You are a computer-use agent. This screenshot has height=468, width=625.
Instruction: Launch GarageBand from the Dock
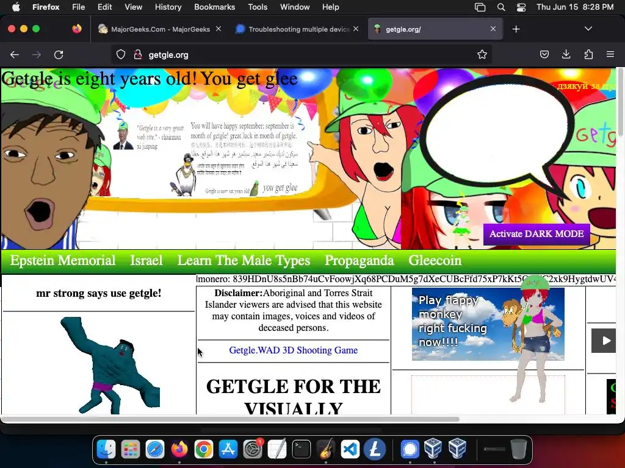pos(326,450)
